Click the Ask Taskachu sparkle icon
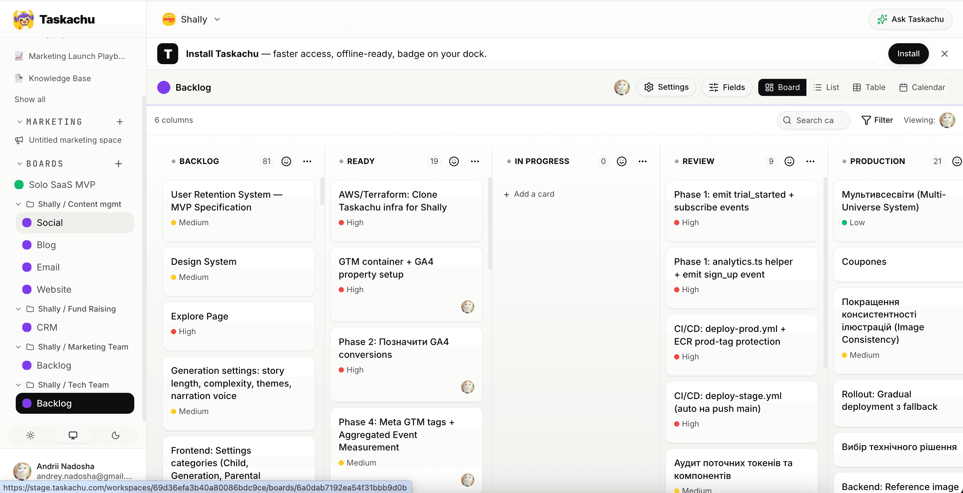Screen dimensions: 963x493 click(882, 19)
